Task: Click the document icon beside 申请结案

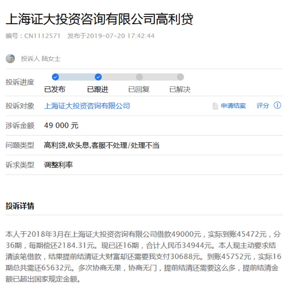Action: pos(215,106)
